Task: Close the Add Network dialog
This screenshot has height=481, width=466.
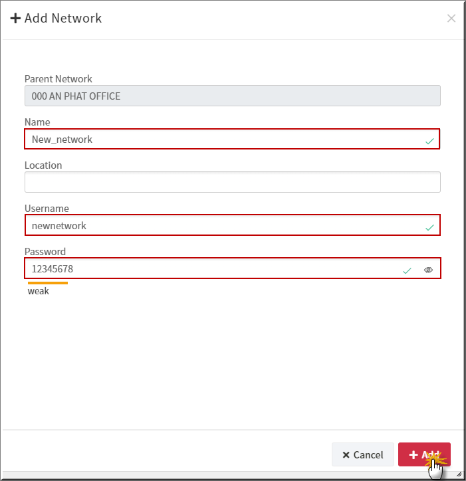Action: pos(451,19)
